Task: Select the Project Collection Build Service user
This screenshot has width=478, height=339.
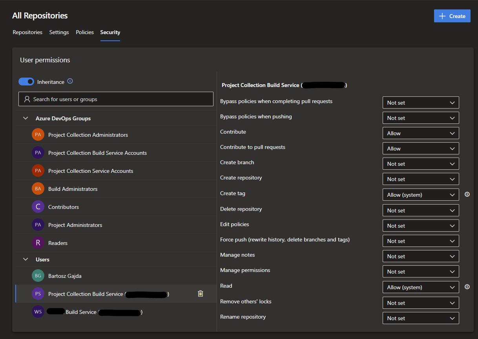Action: point(115,294)
